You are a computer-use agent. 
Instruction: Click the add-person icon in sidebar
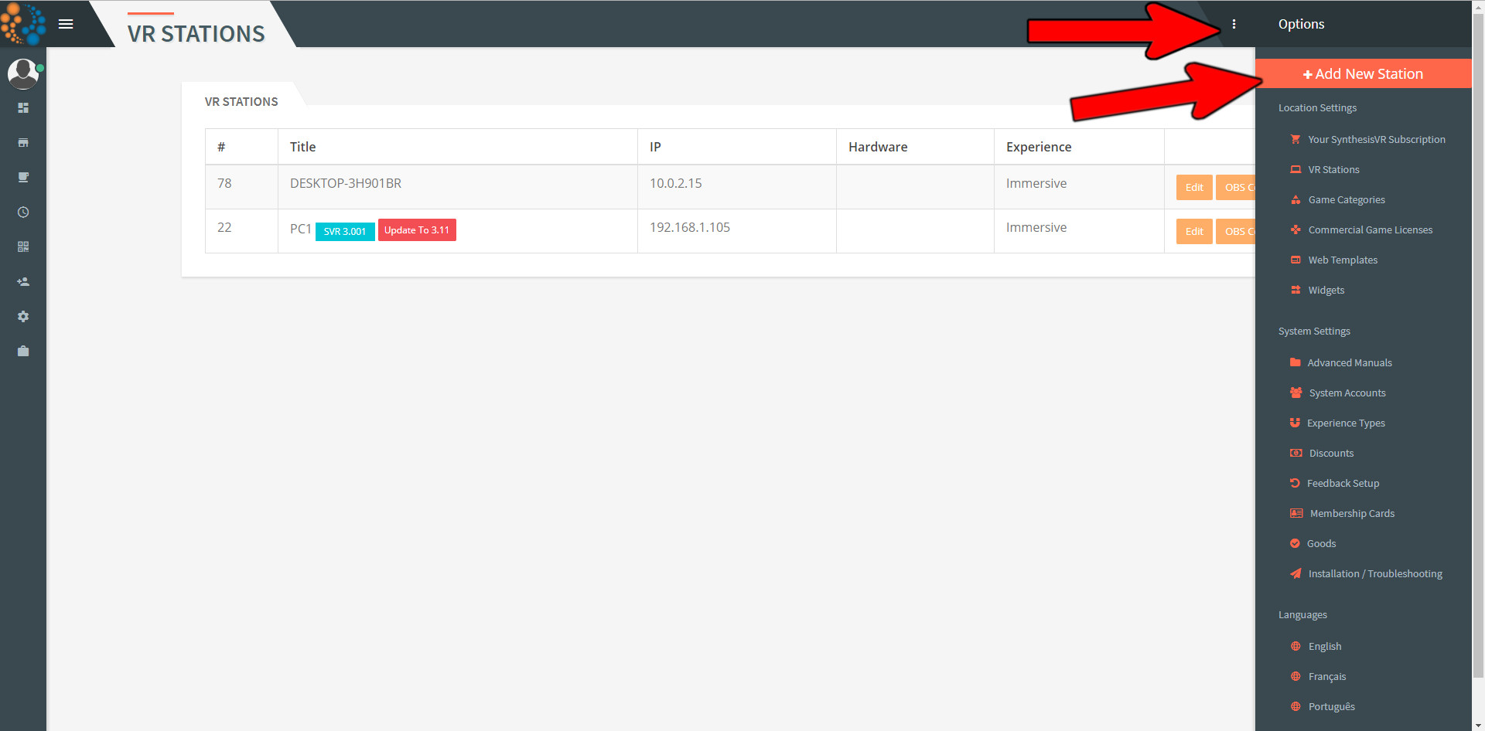[x=23, y=282]
